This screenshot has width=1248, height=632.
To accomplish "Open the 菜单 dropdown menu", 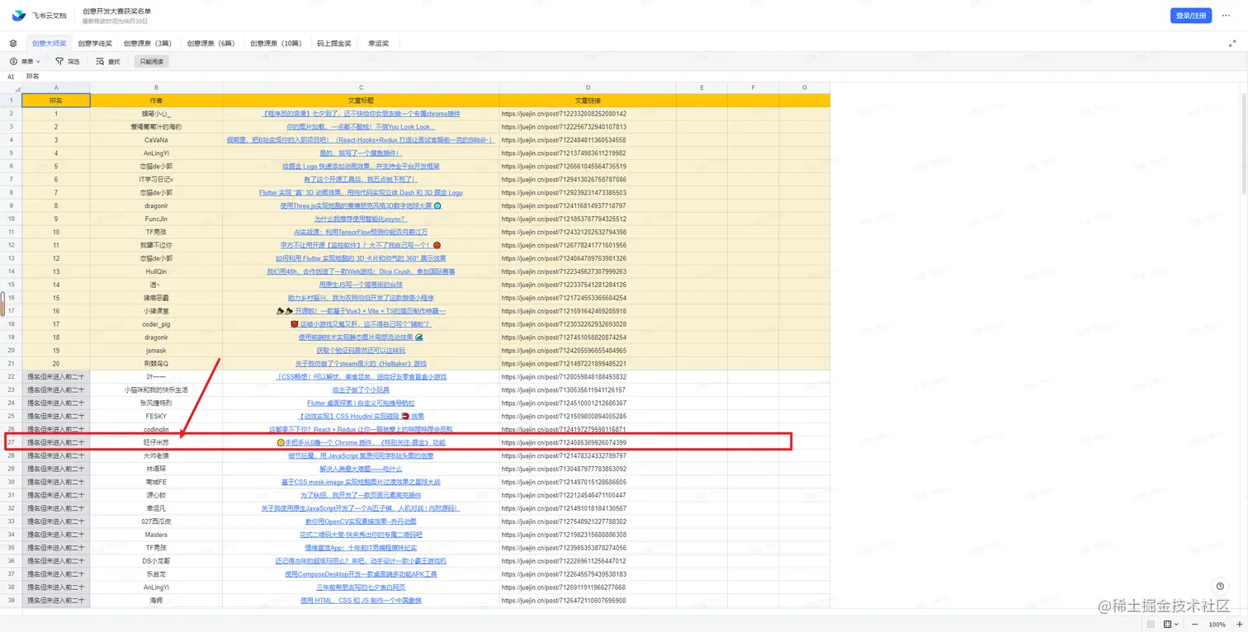I will coord(25,61).
